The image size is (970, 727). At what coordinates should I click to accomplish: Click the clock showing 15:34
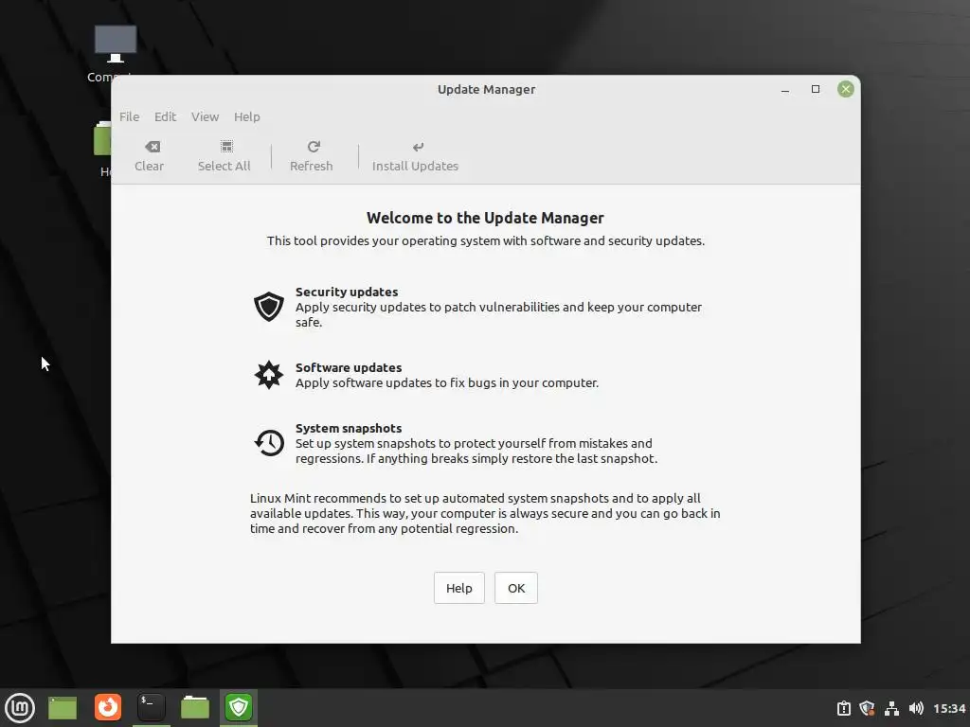949,708
